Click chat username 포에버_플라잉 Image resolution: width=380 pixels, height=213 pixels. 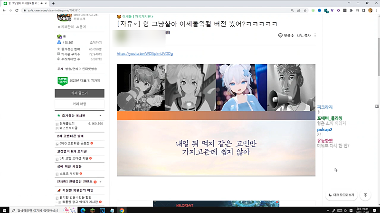pos(330,118)
